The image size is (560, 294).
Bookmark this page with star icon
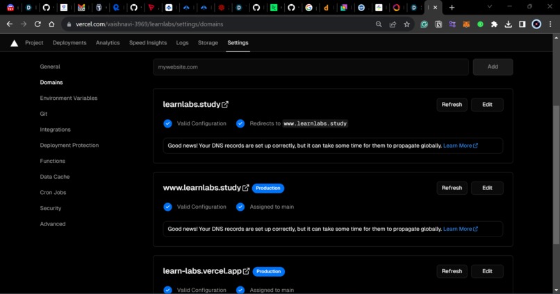point(406,24)
